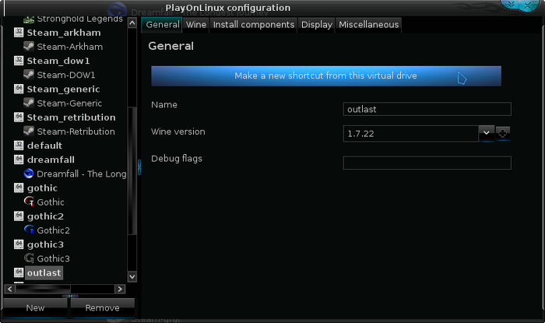Screen dimensions: 545x323
Task: Click the red Gothic game icon
Action: (29, 202)
